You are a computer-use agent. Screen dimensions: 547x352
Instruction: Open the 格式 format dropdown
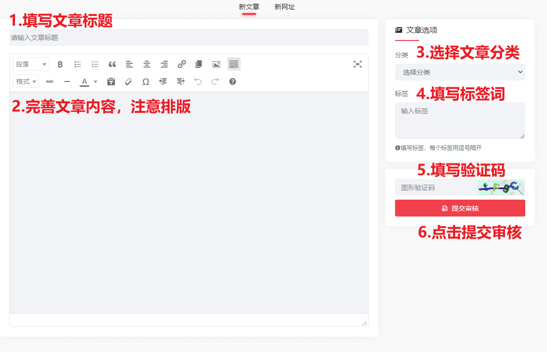click(25, 81)
